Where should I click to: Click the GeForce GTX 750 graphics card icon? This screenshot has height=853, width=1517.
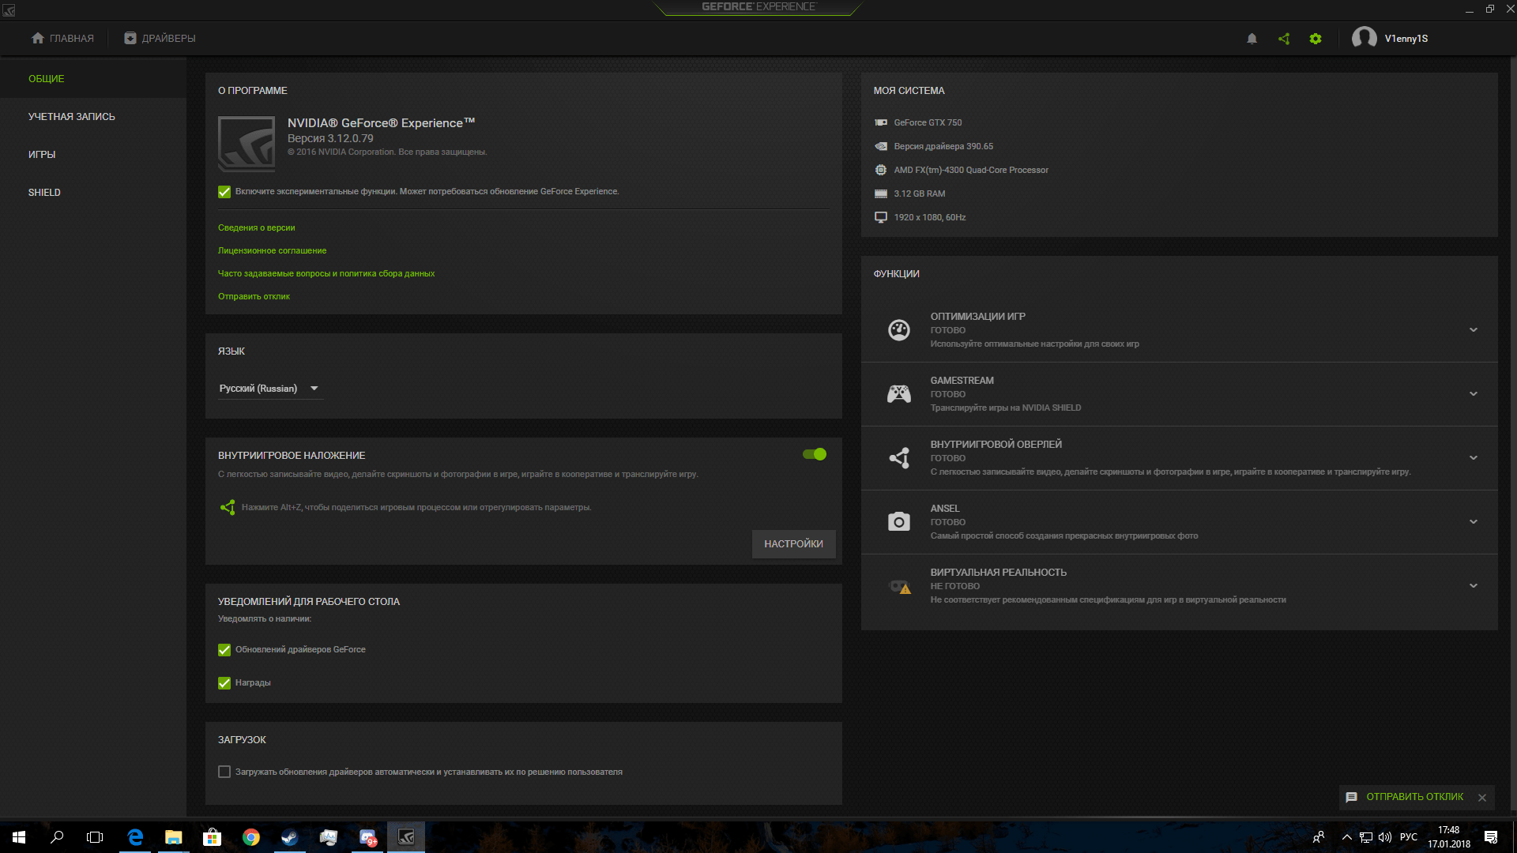(881, 122)
